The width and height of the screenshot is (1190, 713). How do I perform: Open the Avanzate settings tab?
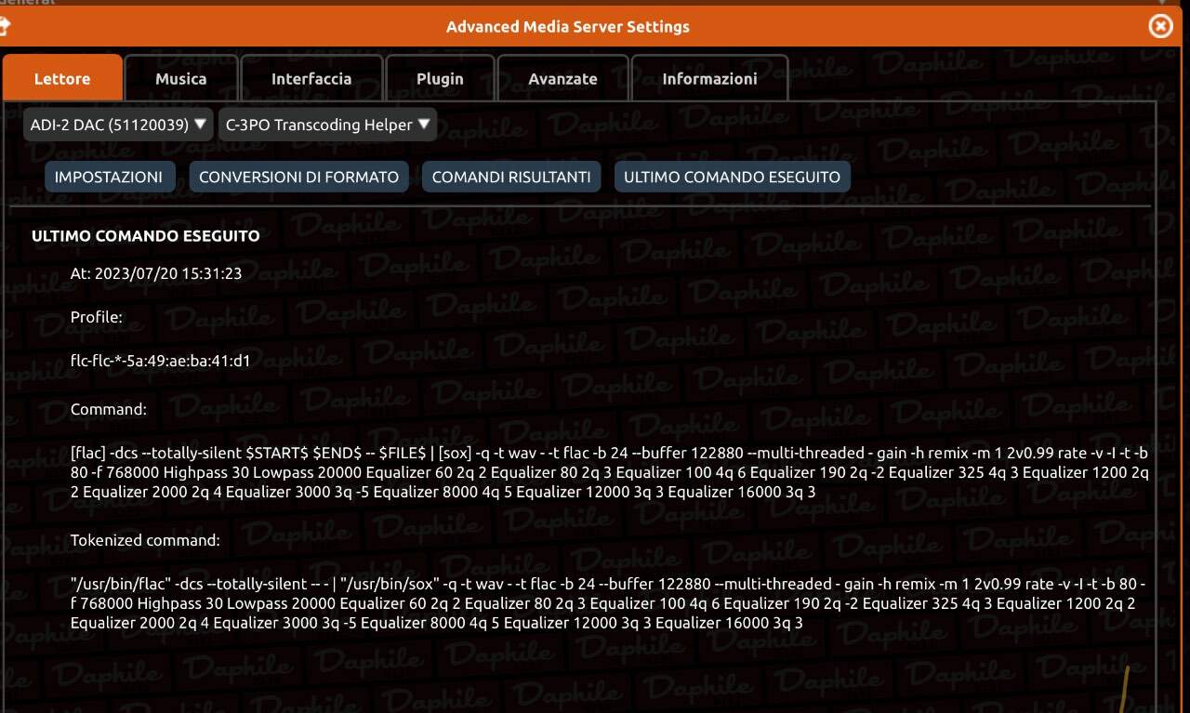tap(562, 78)
